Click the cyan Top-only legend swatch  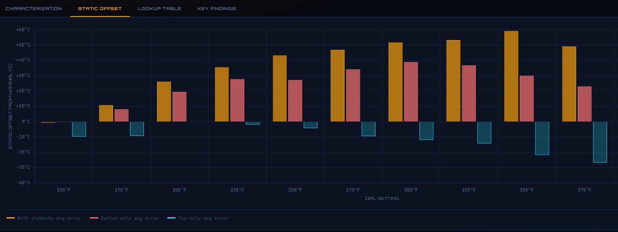[171, 218]
